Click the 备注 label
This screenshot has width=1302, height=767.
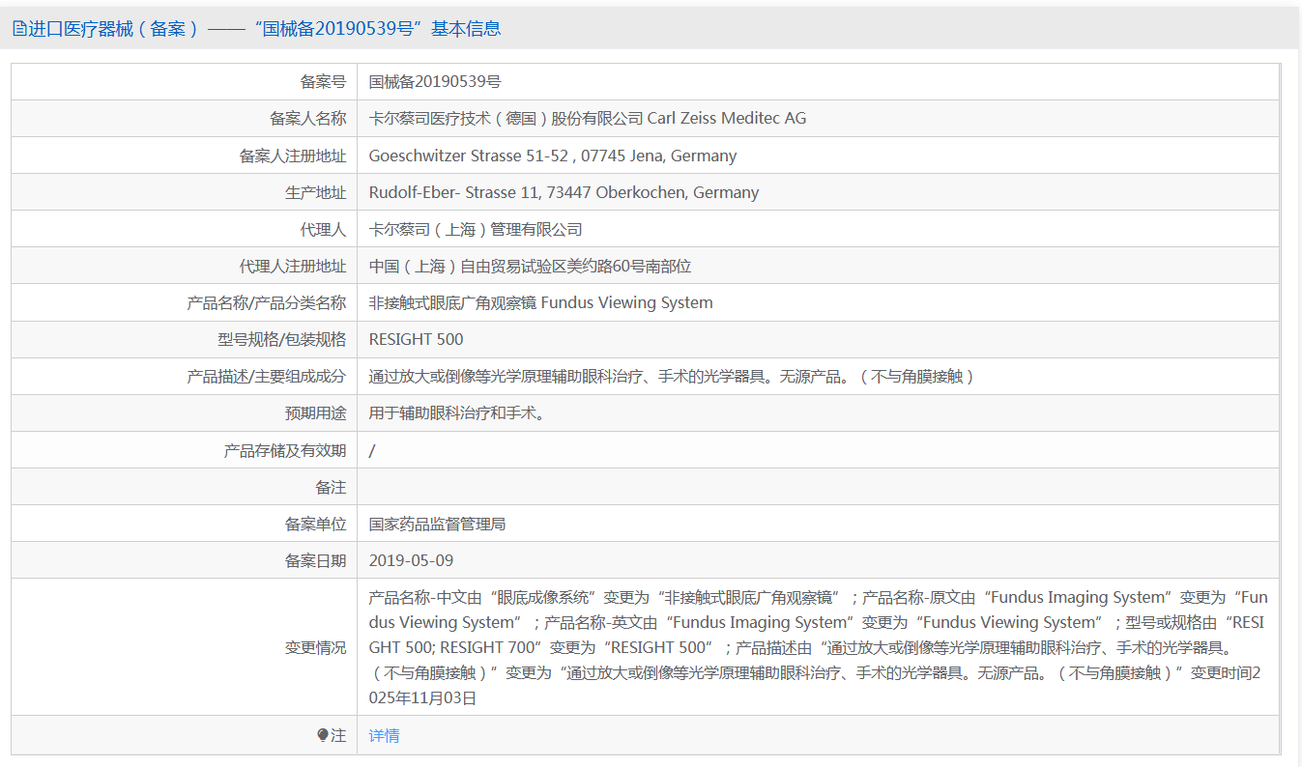[x=331, y=487]
